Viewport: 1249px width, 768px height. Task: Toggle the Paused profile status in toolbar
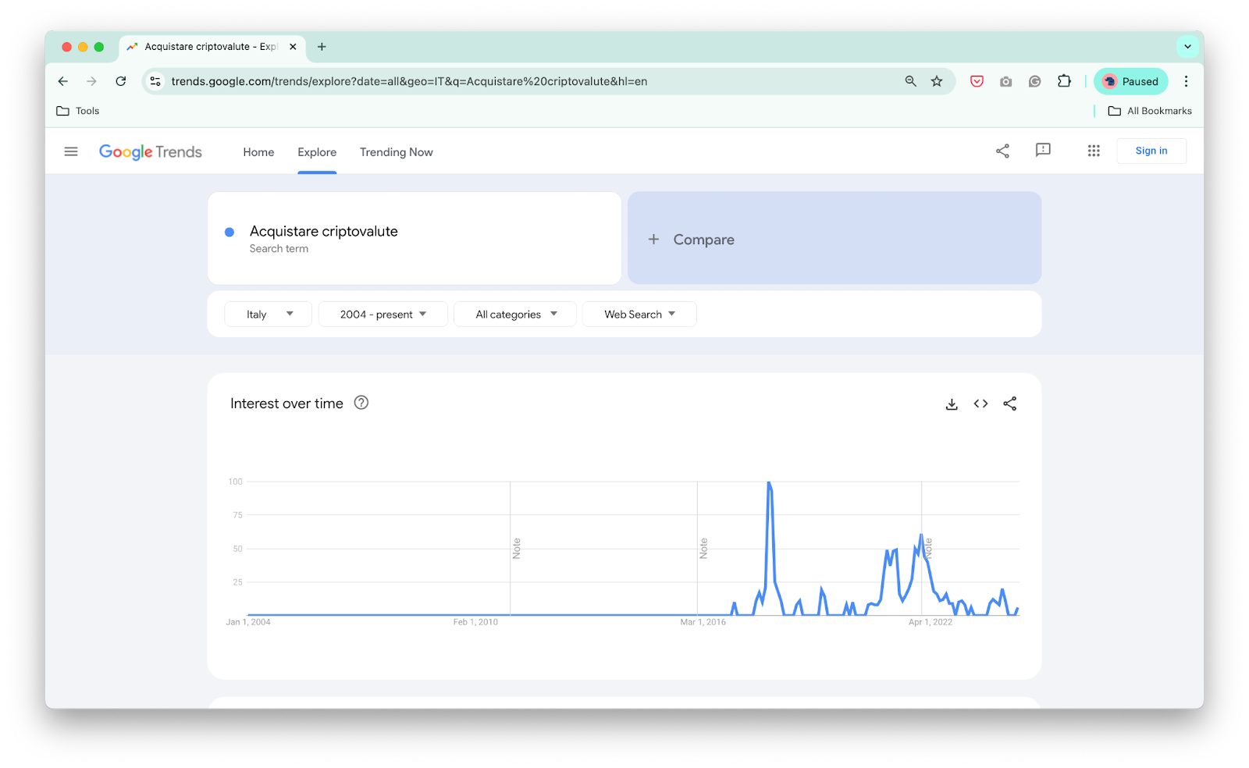click(1130, 80)
